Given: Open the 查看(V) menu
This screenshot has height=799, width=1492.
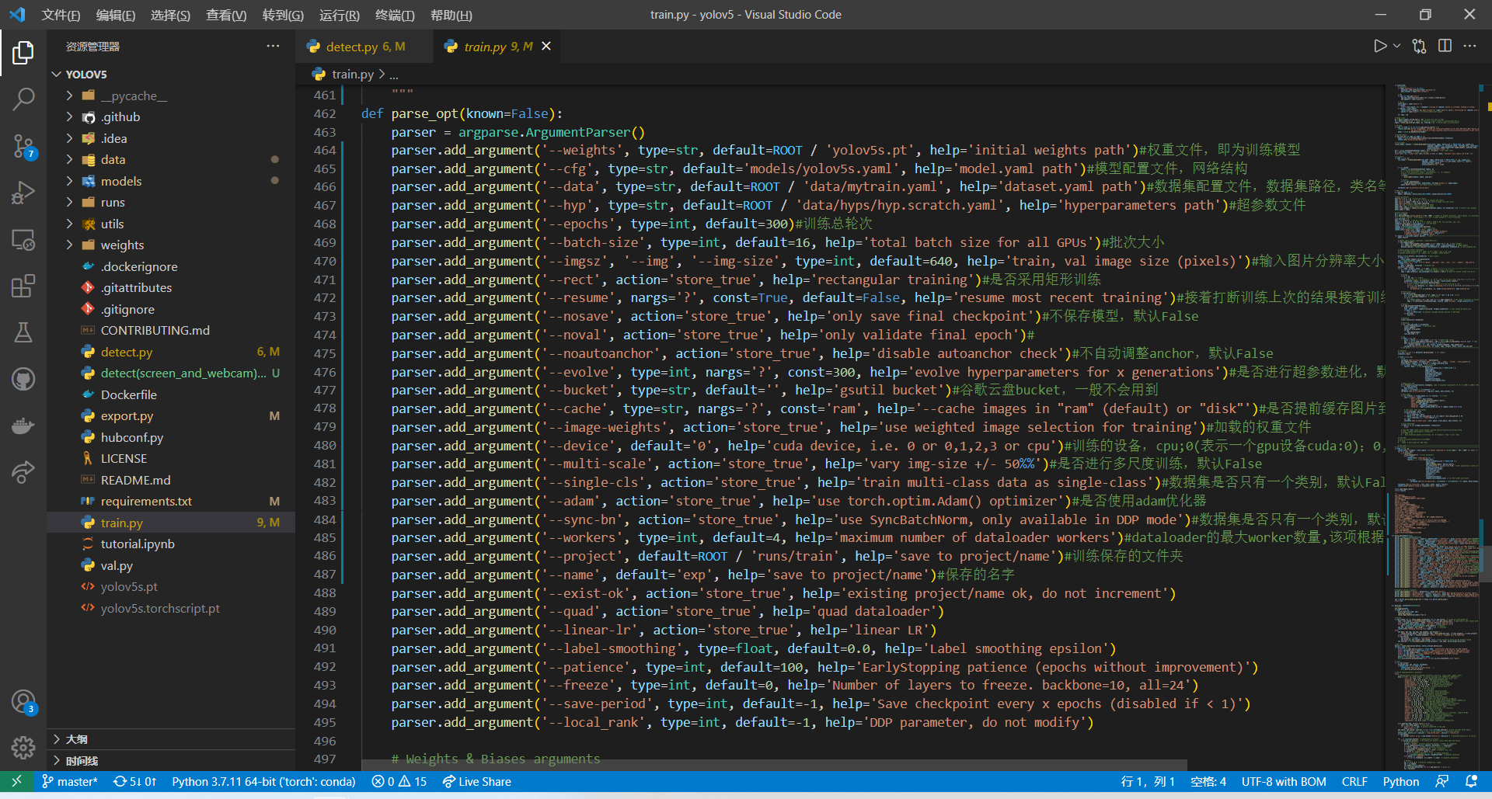Looking at the screenshot, I should pos(226,15).
